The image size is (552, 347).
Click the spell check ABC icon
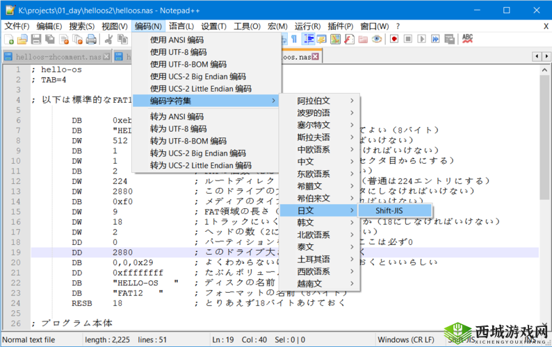point(468,40)
